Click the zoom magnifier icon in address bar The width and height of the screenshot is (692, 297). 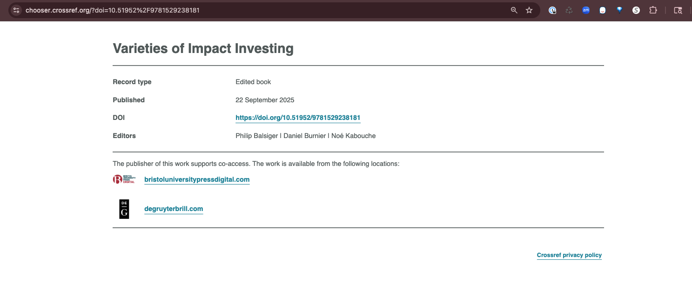pyautogui.click(x=514, y=10)
